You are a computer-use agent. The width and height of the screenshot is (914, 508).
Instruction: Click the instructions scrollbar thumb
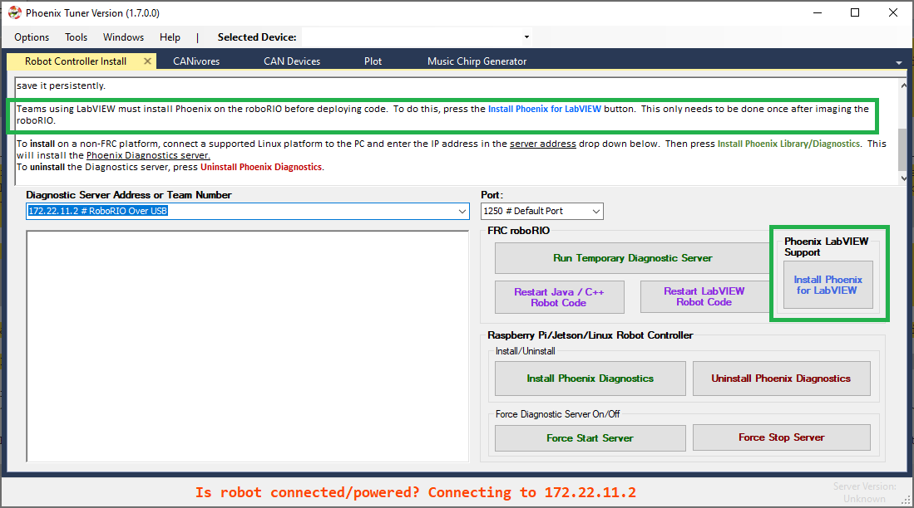tap(903, 149)
